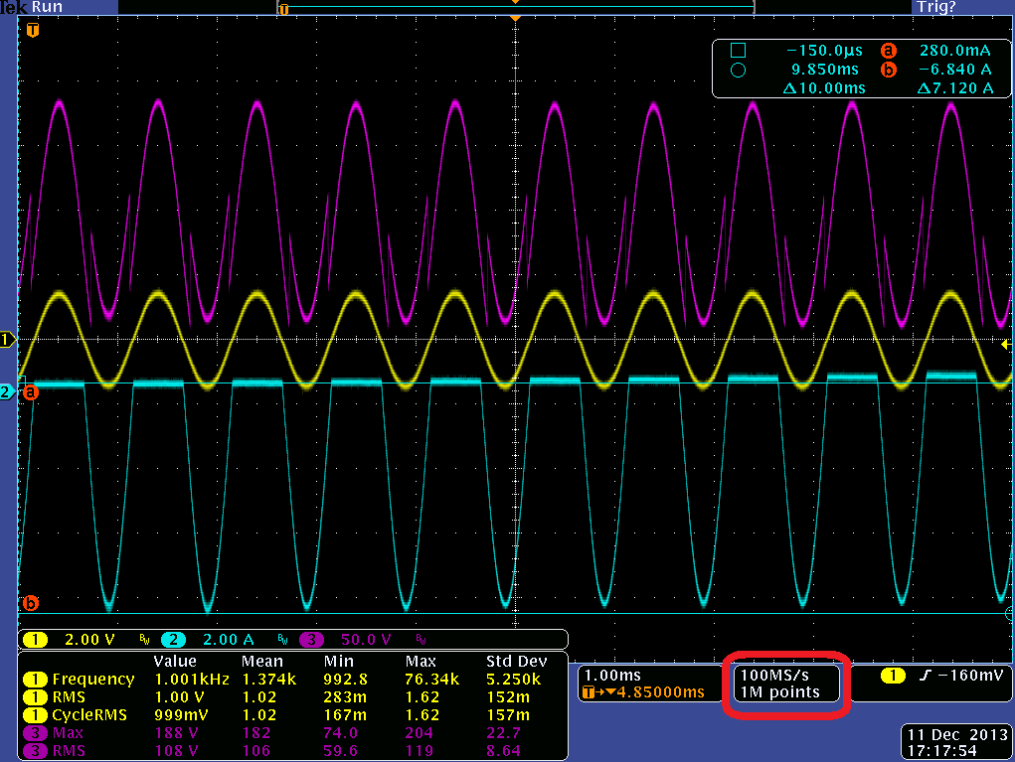Viewport: 1015px width, 762px height.
Task: Click cursor b marker near bottom
Action: tap(31, 603)
